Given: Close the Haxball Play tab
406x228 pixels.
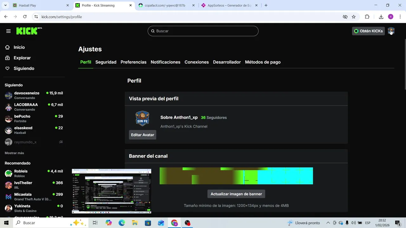Looking at the screenshot, I should click(68, 5).
